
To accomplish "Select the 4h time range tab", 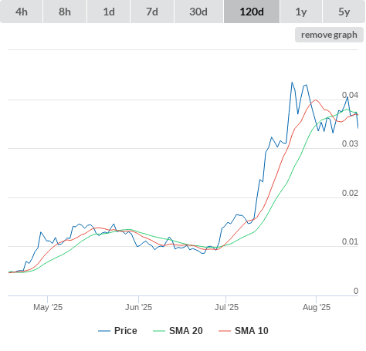I will pyautogui.click(x=22, y=12).
